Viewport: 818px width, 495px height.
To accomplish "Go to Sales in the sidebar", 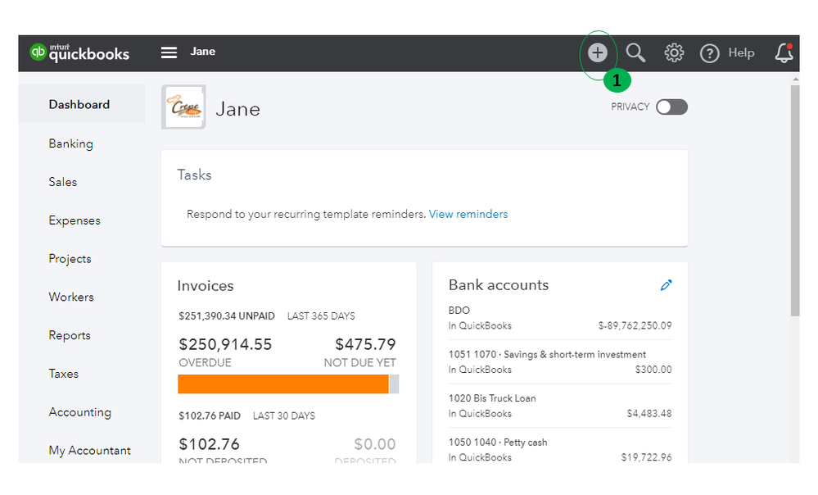I will (x=63, y=182).
